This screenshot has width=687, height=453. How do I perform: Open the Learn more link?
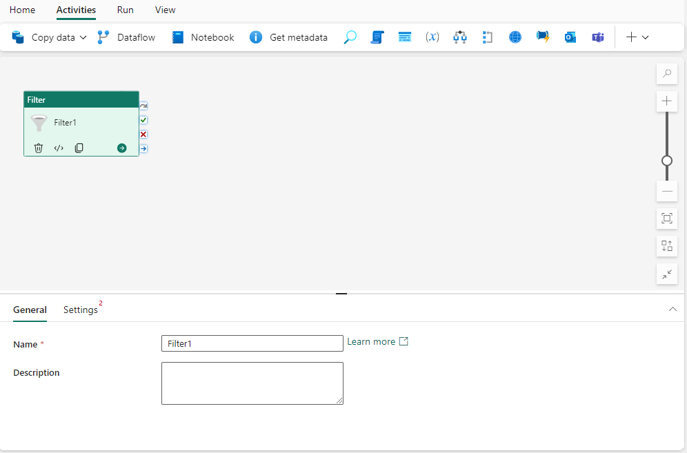point(370,341)
